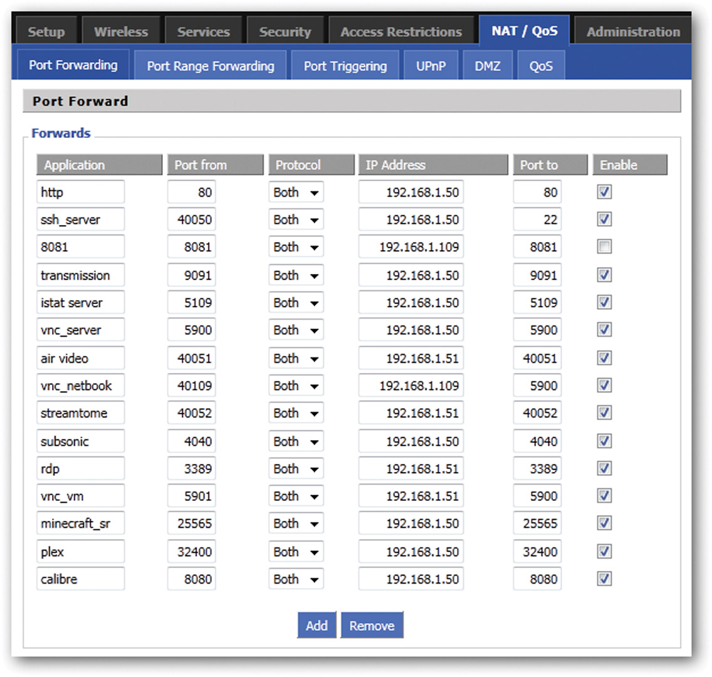Click the Port from field for minecraft_sr
This screenshot has height=677, width=712.
(x=191, y=523)
